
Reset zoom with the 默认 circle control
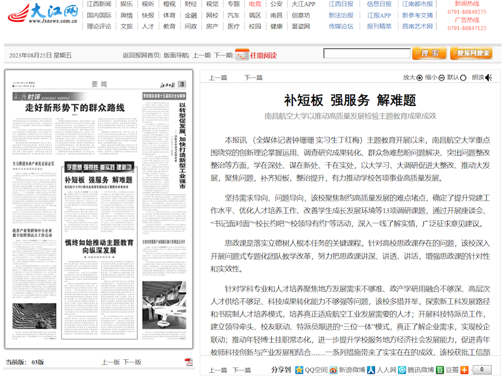(463, 77)
